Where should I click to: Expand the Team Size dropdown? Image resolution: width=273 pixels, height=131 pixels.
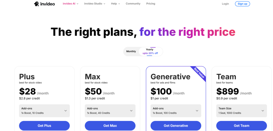coord(242,111)
